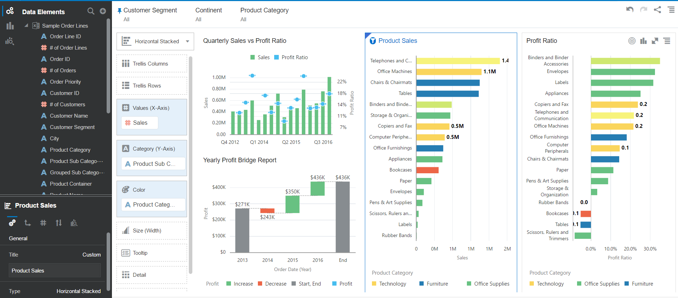Open the Horizontal Stacked chart type dropdown
This screenshot has width=678, height=298.
click(187, 41)
